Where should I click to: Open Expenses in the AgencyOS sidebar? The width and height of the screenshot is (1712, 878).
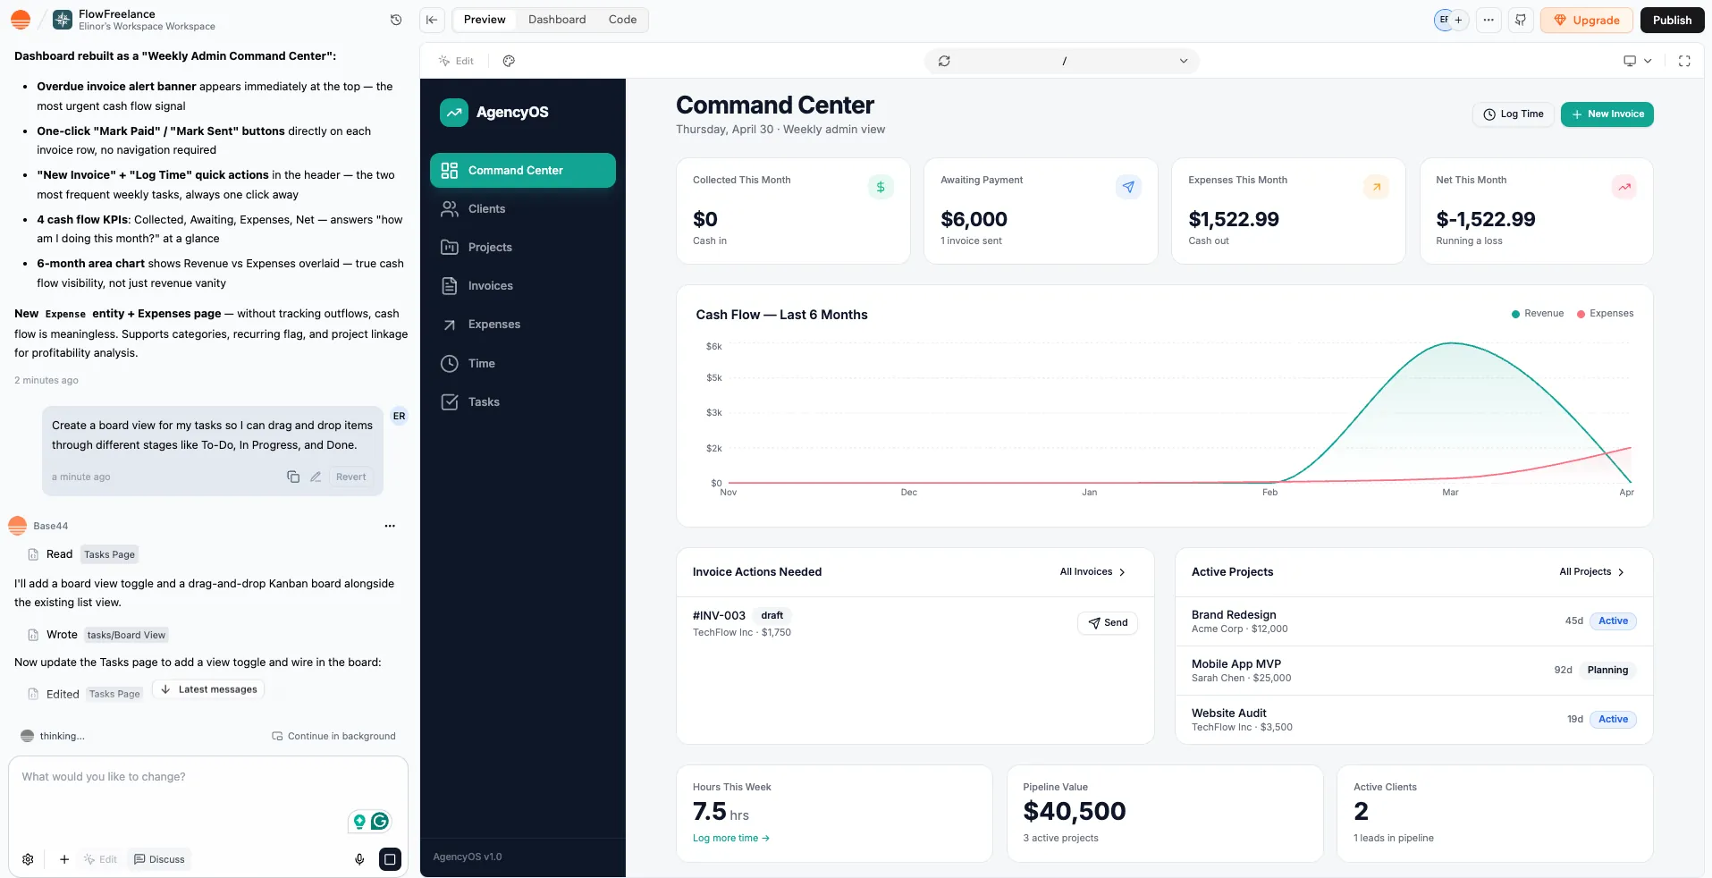tap(493, 325)
